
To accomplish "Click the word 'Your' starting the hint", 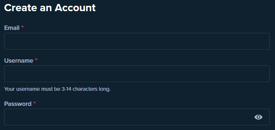I will 9,89.
